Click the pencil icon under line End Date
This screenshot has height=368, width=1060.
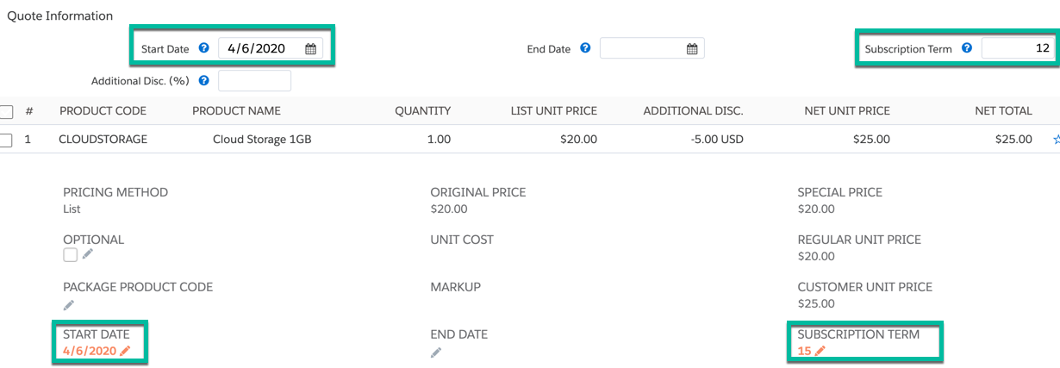[x=436, y=352]
